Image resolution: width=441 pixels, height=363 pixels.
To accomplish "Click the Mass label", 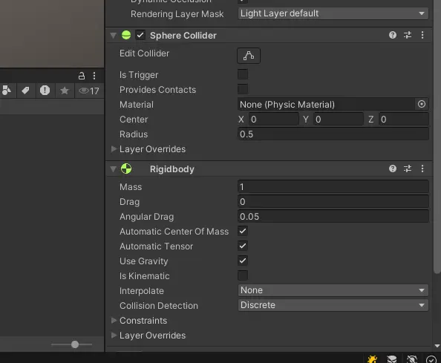I will point(131,187).
